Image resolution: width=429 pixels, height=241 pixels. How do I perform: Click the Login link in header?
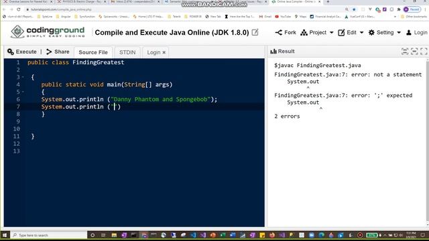tap(417, 33)
